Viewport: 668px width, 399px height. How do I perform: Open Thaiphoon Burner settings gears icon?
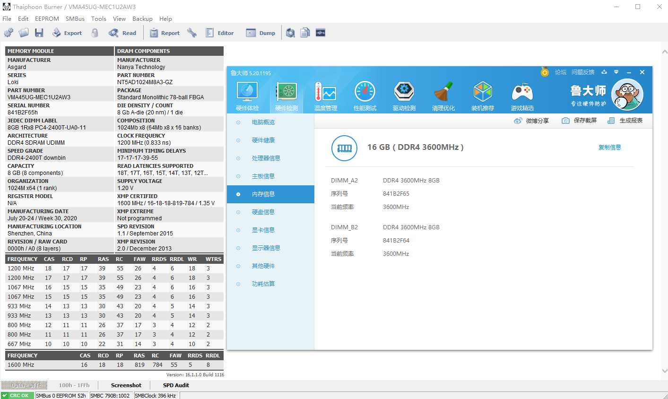click(9, 33)
